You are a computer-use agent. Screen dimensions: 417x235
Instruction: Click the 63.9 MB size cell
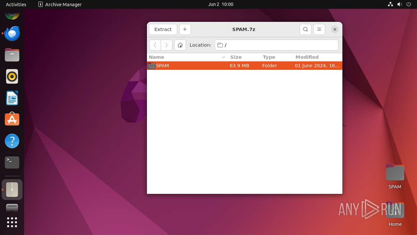click(x=239, y=66)
